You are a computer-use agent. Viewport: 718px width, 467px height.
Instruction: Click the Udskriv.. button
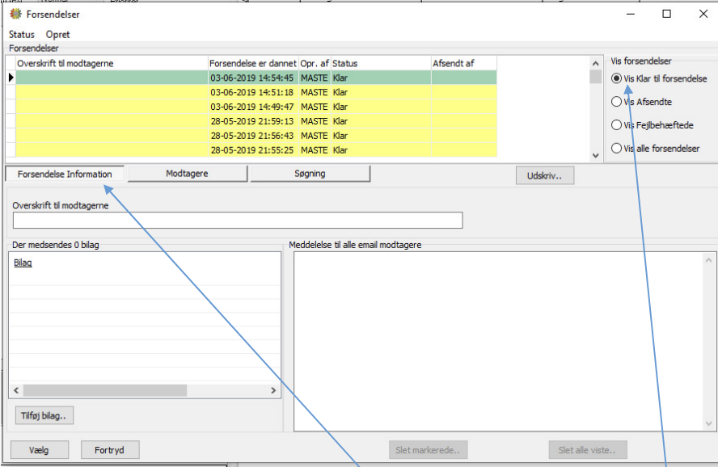click(x=544, y=175)
